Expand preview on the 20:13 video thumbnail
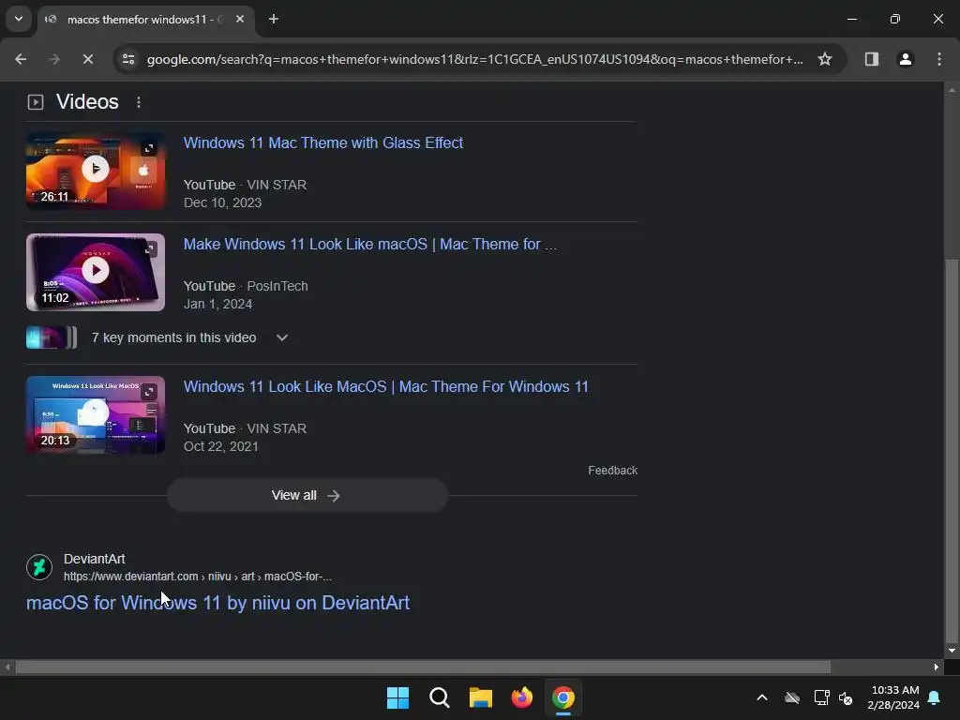 pyautogui.click(x=149, y=393)
